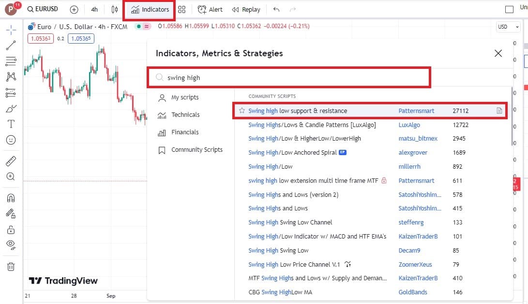Click the buy price 1.05365 button
Image resolution: width=528 pixels, height=304 pixels.
point(81,38)
